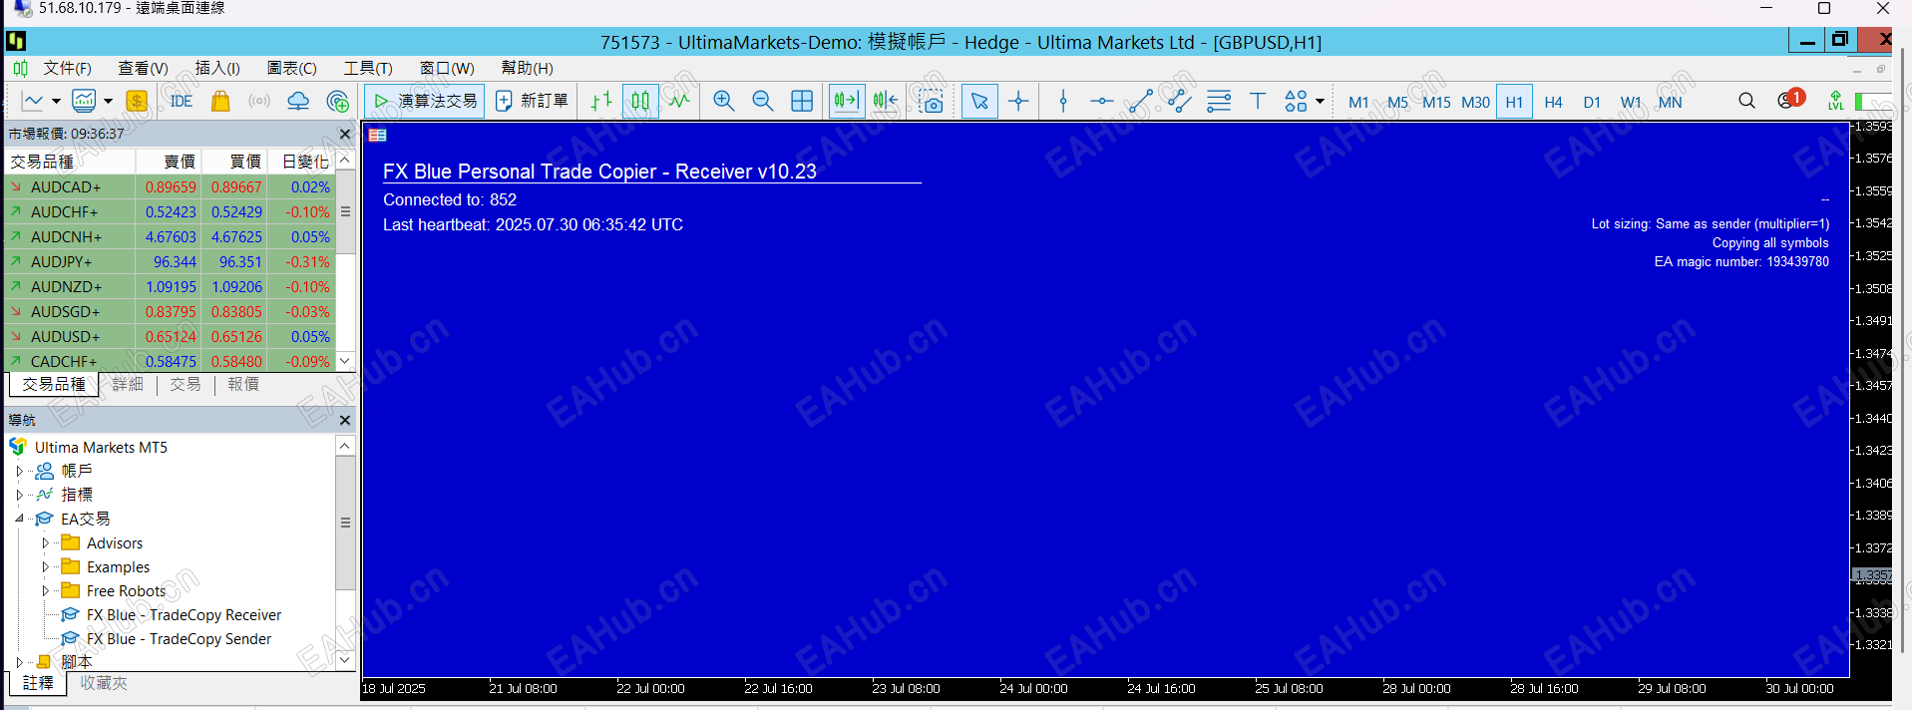Switch to 報價 tab in Market Watch
Viewport: 1912px width, 710px height.
tap(243, 384)
